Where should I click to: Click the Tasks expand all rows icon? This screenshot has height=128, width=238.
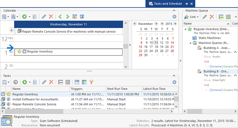pos(61,82)
